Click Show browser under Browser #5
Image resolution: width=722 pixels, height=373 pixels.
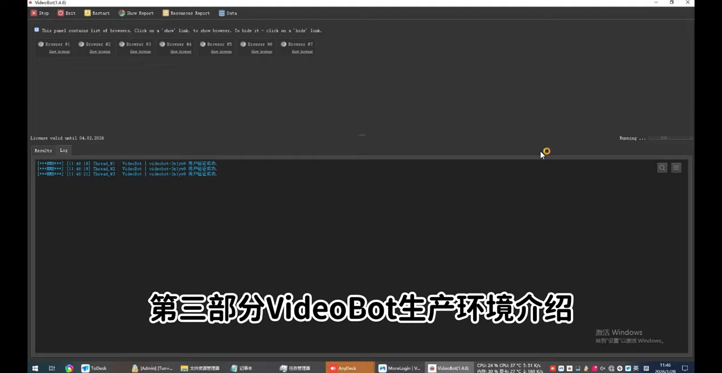point(221,52)
